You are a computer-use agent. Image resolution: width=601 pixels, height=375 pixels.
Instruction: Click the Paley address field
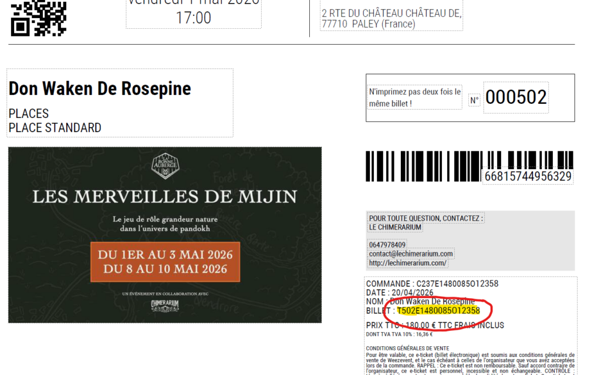click(x=391, y=18)
